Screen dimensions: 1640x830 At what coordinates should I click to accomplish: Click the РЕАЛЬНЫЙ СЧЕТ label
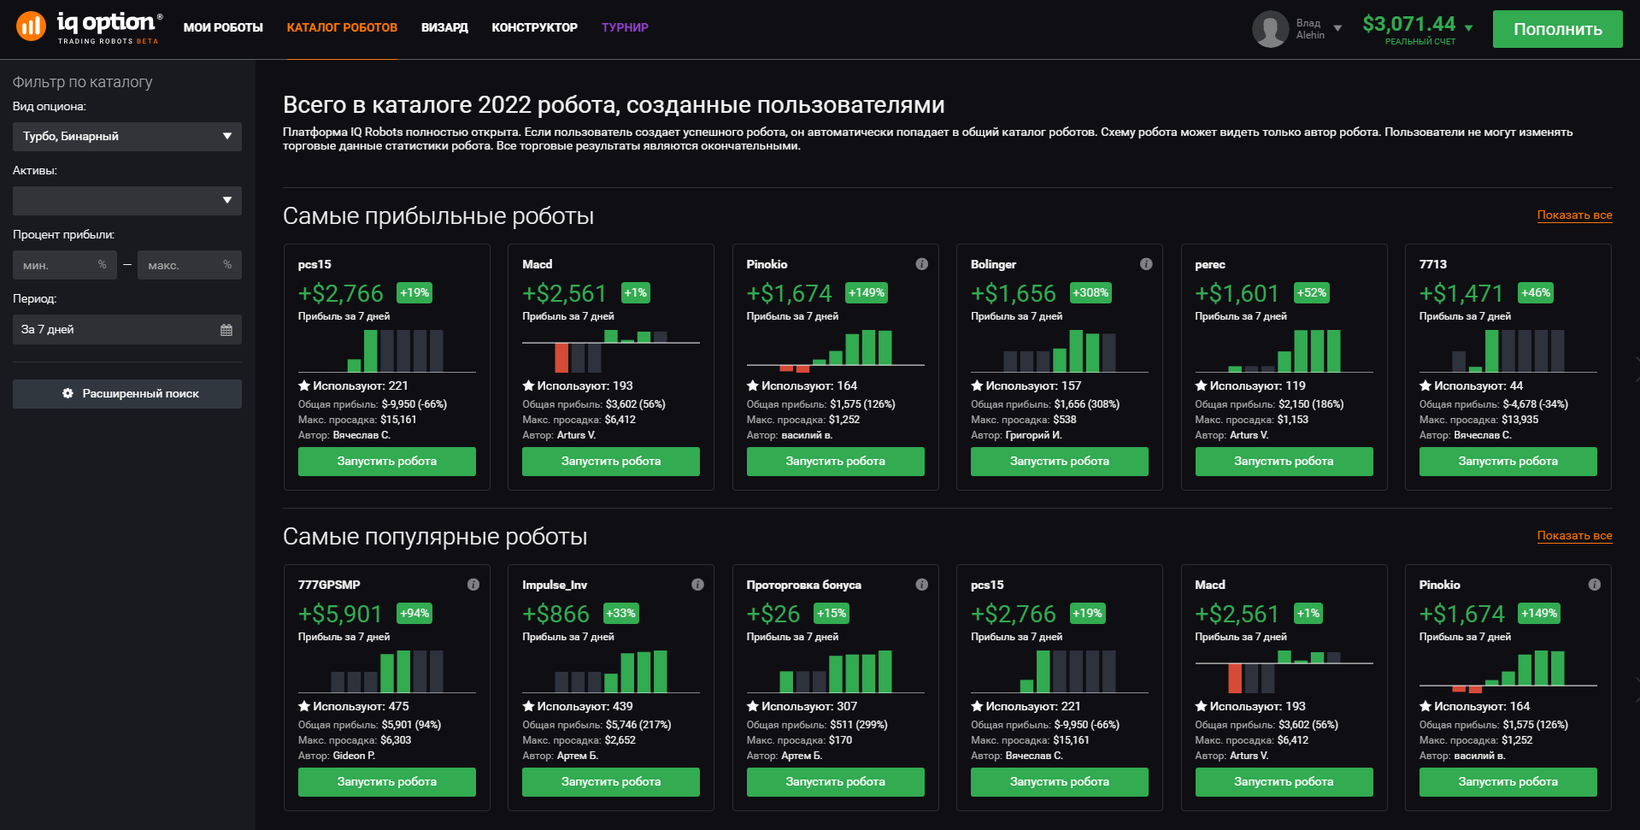click(x=1420, y=41)
